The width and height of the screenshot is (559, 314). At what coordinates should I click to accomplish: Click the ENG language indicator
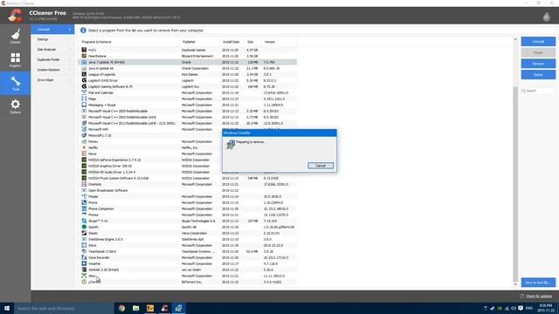529,308
